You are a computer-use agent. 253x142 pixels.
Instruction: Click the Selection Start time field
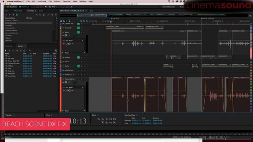click(x=136, y=120)
